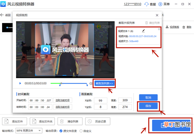Click the scissors 视频裁剪 icon
This screenshot has width=194, height=135.
point(167,27)
